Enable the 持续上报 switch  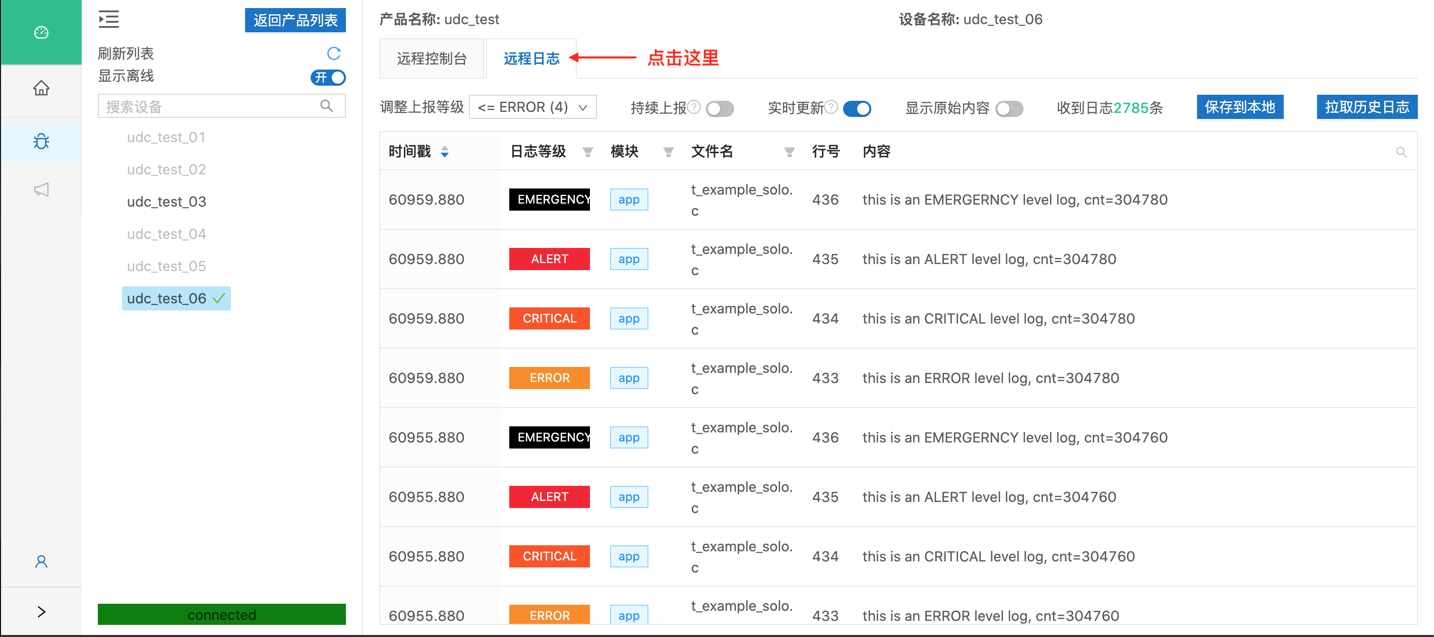[x=720, y=108]
